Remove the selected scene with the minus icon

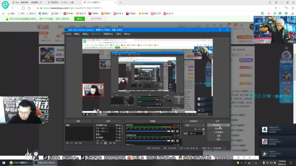[71, 143]
